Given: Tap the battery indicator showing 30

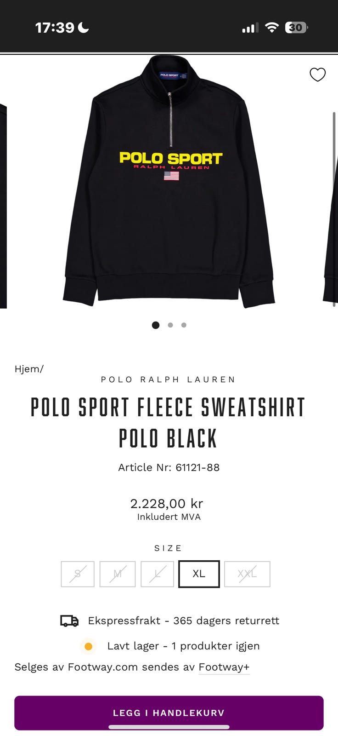Looking at the screenshot, I should point(297,28).
